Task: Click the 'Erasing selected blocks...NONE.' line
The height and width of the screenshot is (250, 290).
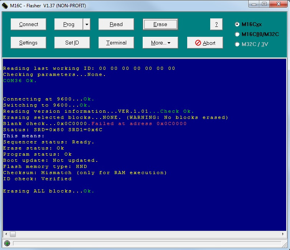Action: click(x=116, y=117)
